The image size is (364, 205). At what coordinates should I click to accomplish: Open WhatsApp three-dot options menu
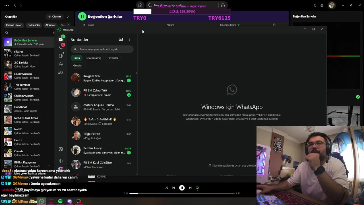(x=130, y=39)
